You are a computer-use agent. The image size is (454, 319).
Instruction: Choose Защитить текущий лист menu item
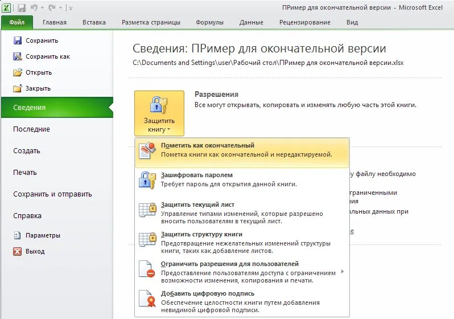(x=242, y=213)
